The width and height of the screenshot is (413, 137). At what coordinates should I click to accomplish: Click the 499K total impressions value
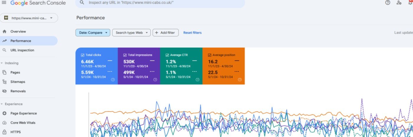click(x=129, y=72)
